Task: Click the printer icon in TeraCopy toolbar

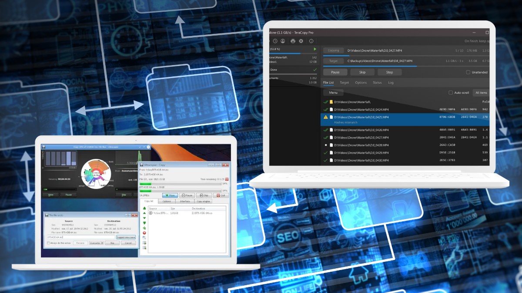Action: point(293,41)
